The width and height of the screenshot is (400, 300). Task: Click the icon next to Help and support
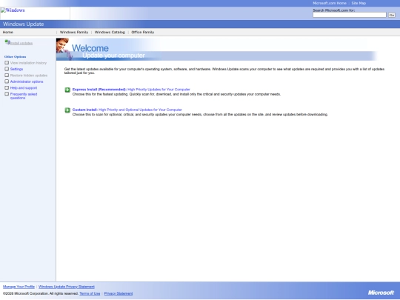[x=7, y=87]
